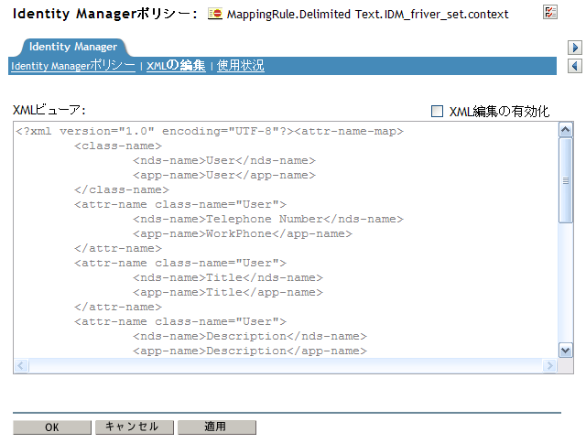Click the right arrow tab-scroll icon
586x443 pixels.
point(575,48)
